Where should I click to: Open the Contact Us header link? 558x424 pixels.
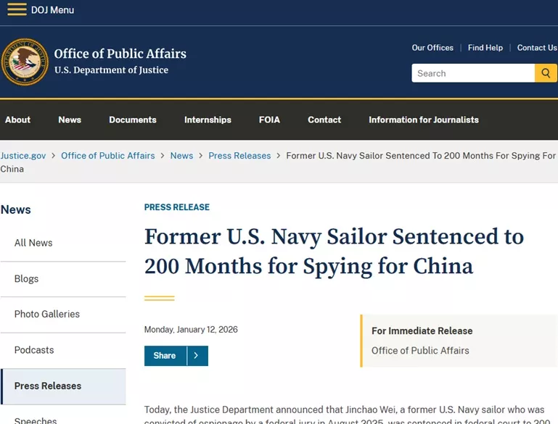click(x=537, y=48)
